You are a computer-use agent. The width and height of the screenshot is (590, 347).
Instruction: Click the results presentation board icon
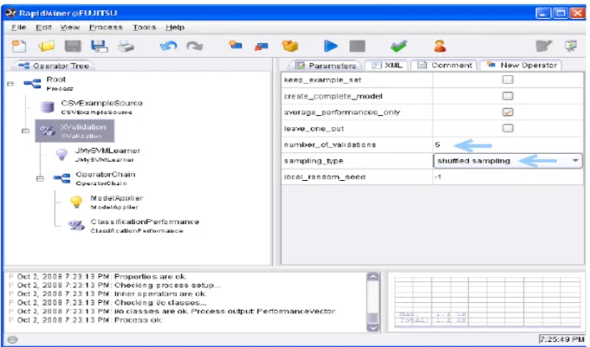571,46
